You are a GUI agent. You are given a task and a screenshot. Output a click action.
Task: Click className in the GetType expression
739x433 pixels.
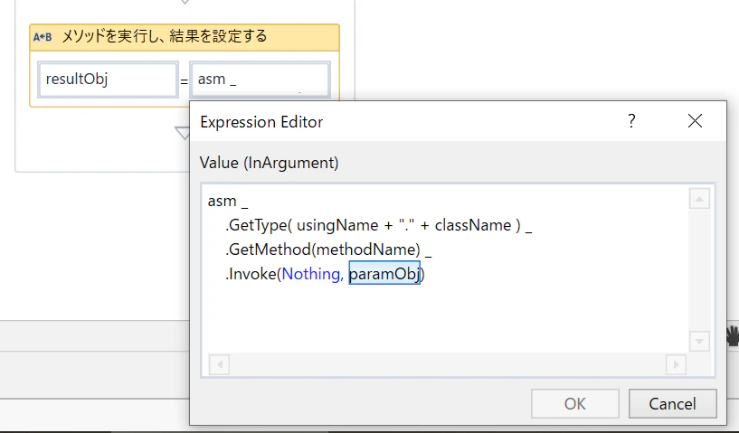473,225
